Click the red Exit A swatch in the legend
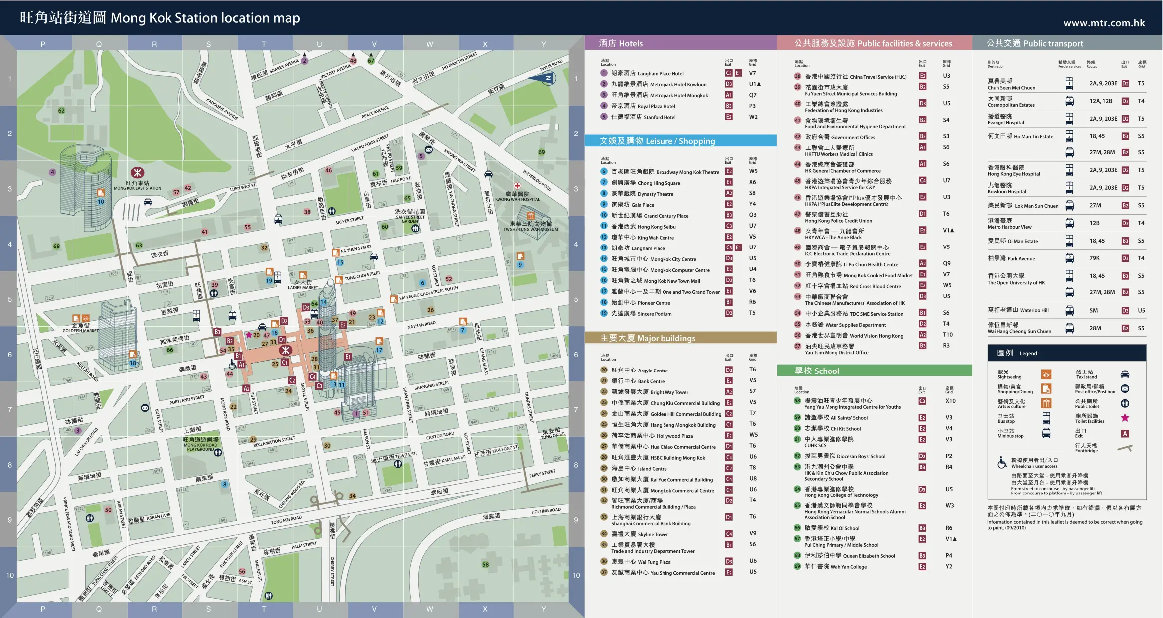Viewport: 1163px width, 618px height. tap(1125, 434)
